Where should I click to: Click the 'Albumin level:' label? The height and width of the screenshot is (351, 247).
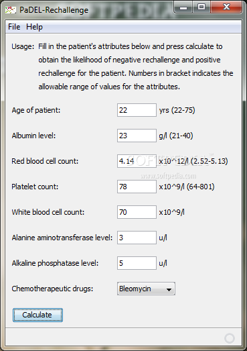pyautogui.click(x=33, y=136)
